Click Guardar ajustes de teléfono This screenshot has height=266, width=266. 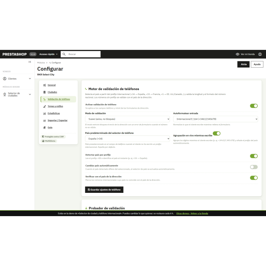click(104, 190)
